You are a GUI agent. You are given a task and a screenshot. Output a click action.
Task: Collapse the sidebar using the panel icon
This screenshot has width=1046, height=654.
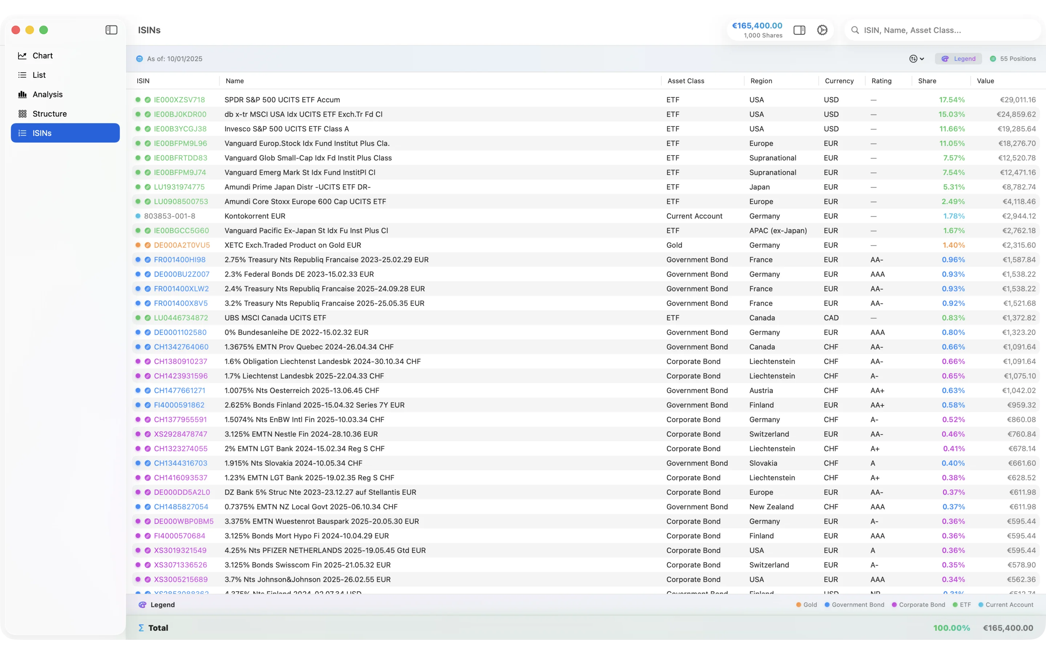(x=111, y=30)
